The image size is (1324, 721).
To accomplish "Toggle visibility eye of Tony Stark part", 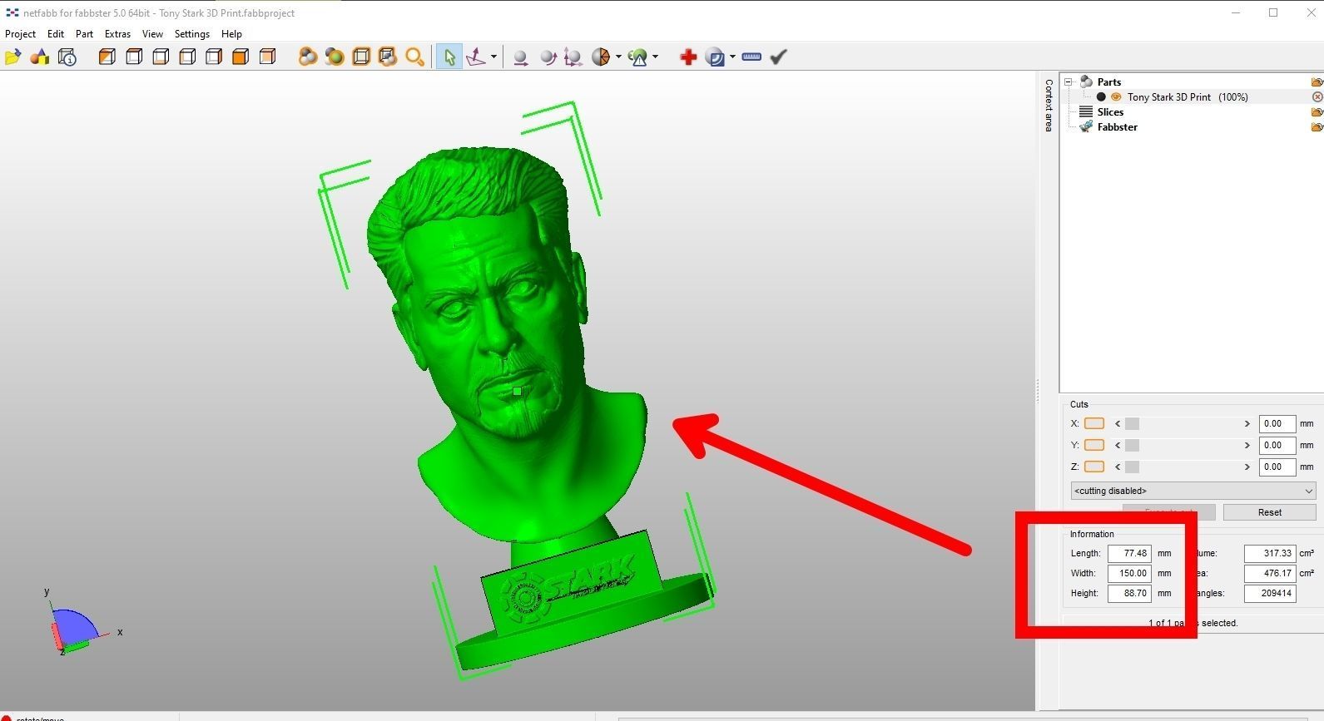I will [x=1116, y=97].
